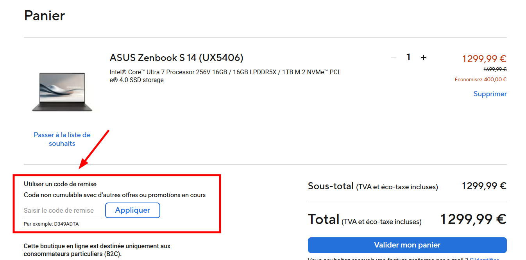
Task: Increase quantity with the plus icon
Action: click(423, 57)
